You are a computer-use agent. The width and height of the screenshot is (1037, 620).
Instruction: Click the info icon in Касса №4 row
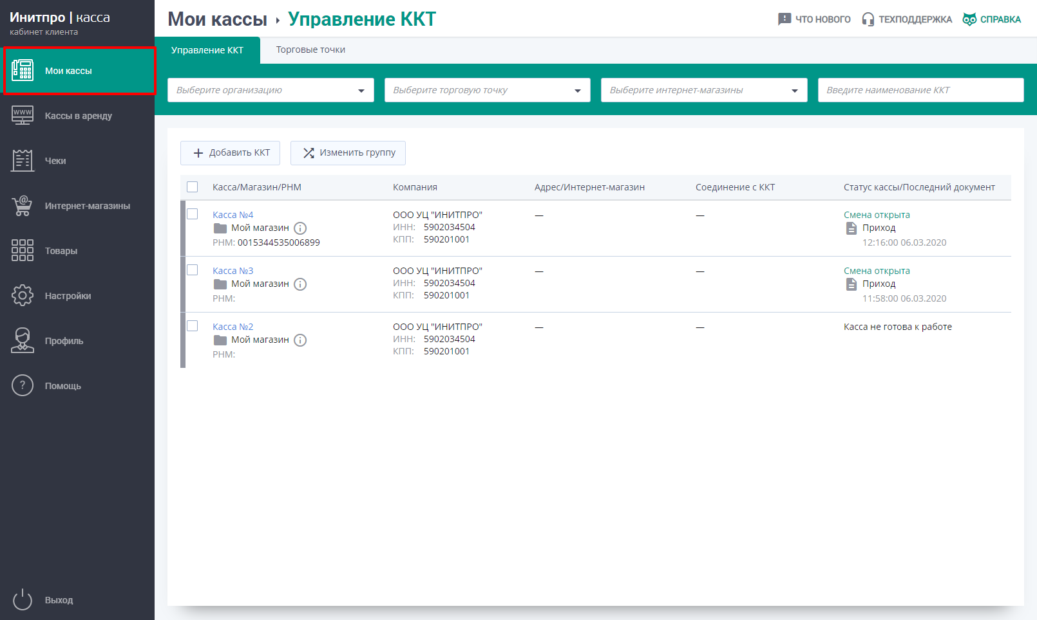(x=300, y=228)
